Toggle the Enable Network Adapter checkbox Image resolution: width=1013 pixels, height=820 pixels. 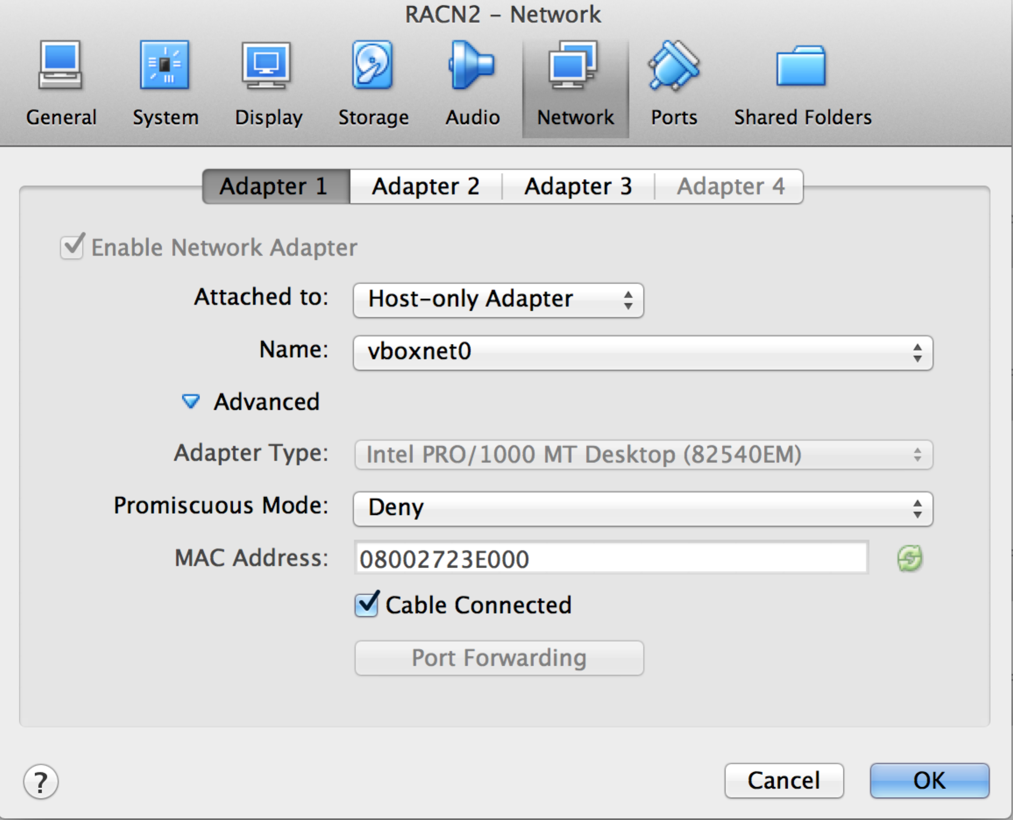click(x=72, y=247)
